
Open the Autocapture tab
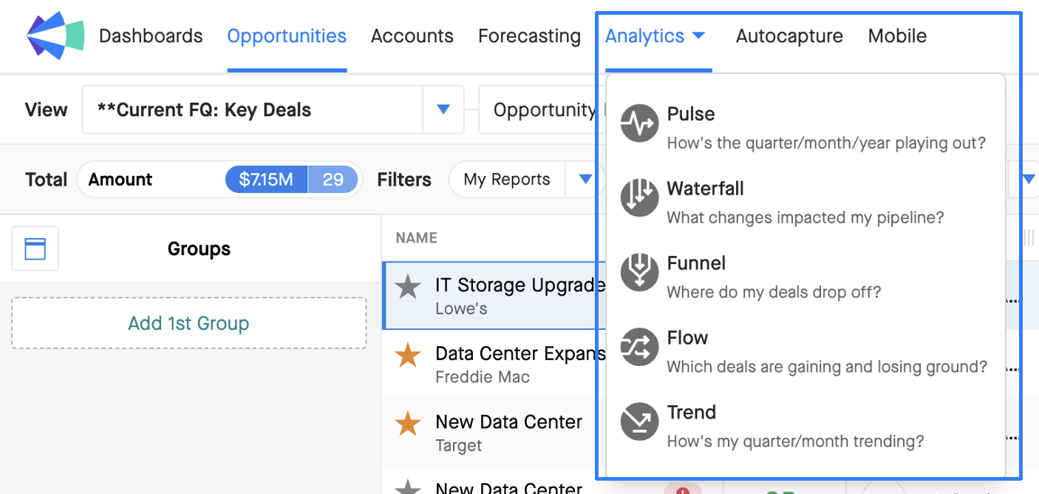789,36
